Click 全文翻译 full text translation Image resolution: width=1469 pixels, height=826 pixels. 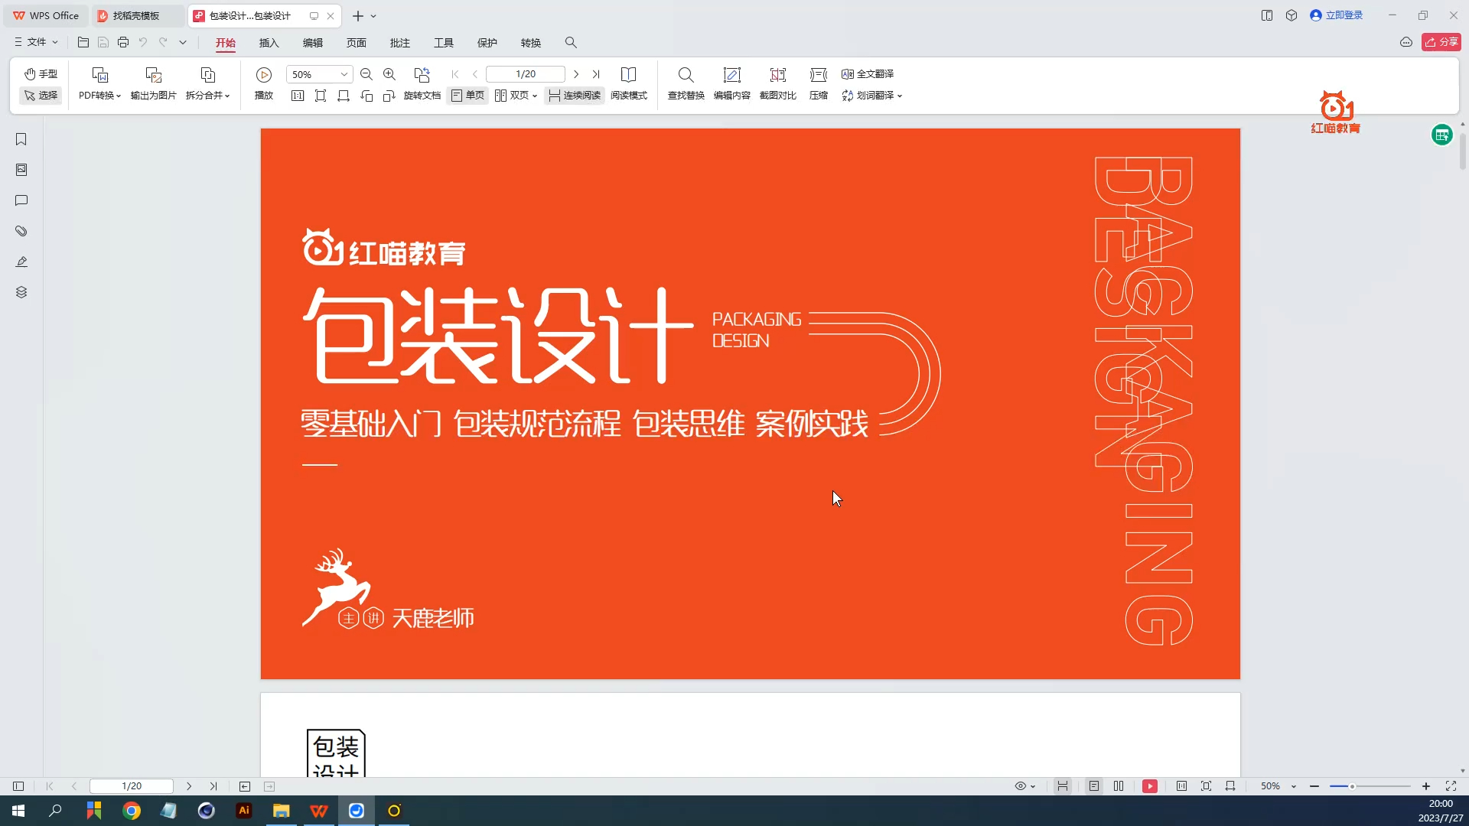coord(868,74)
